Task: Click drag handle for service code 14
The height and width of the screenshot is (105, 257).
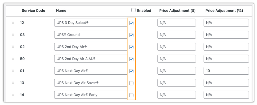Action: pyautogui.click(x=13, y=95)
